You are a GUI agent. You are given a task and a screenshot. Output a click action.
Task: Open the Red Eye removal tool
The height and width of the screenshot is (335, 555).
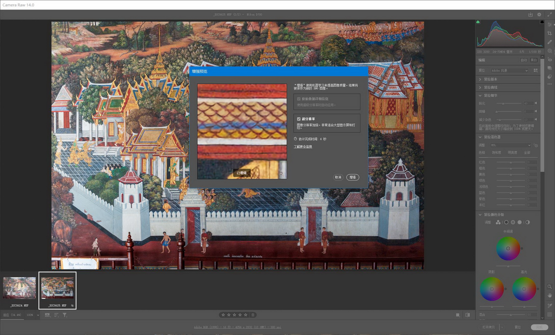pos(550,60)
